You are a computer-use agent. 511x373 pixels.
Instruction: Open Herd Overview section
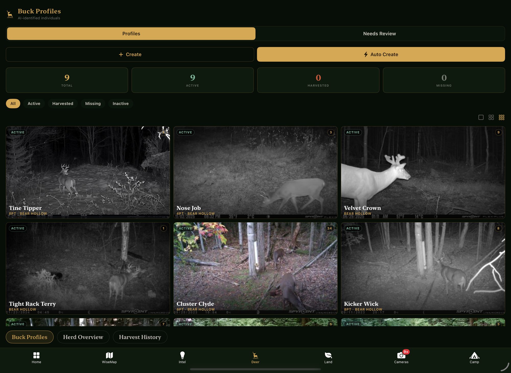coord(83,337)
